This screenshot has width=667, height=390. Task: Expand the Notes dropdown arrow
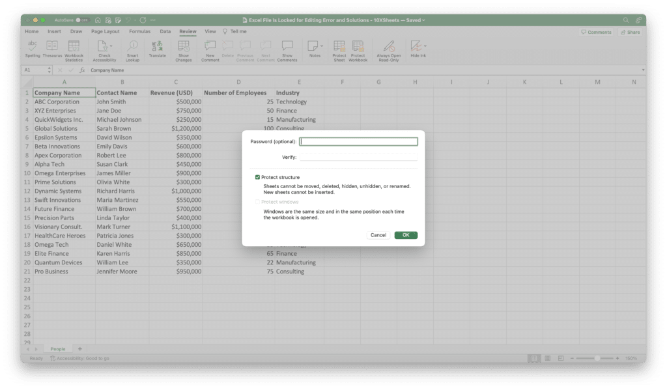322,46
